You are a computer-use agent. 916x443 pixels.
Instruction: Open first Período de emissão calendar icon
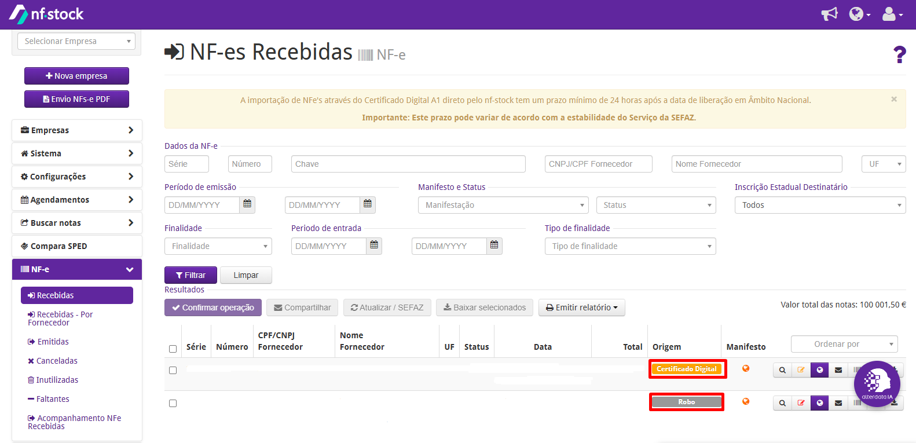point(247,204)
